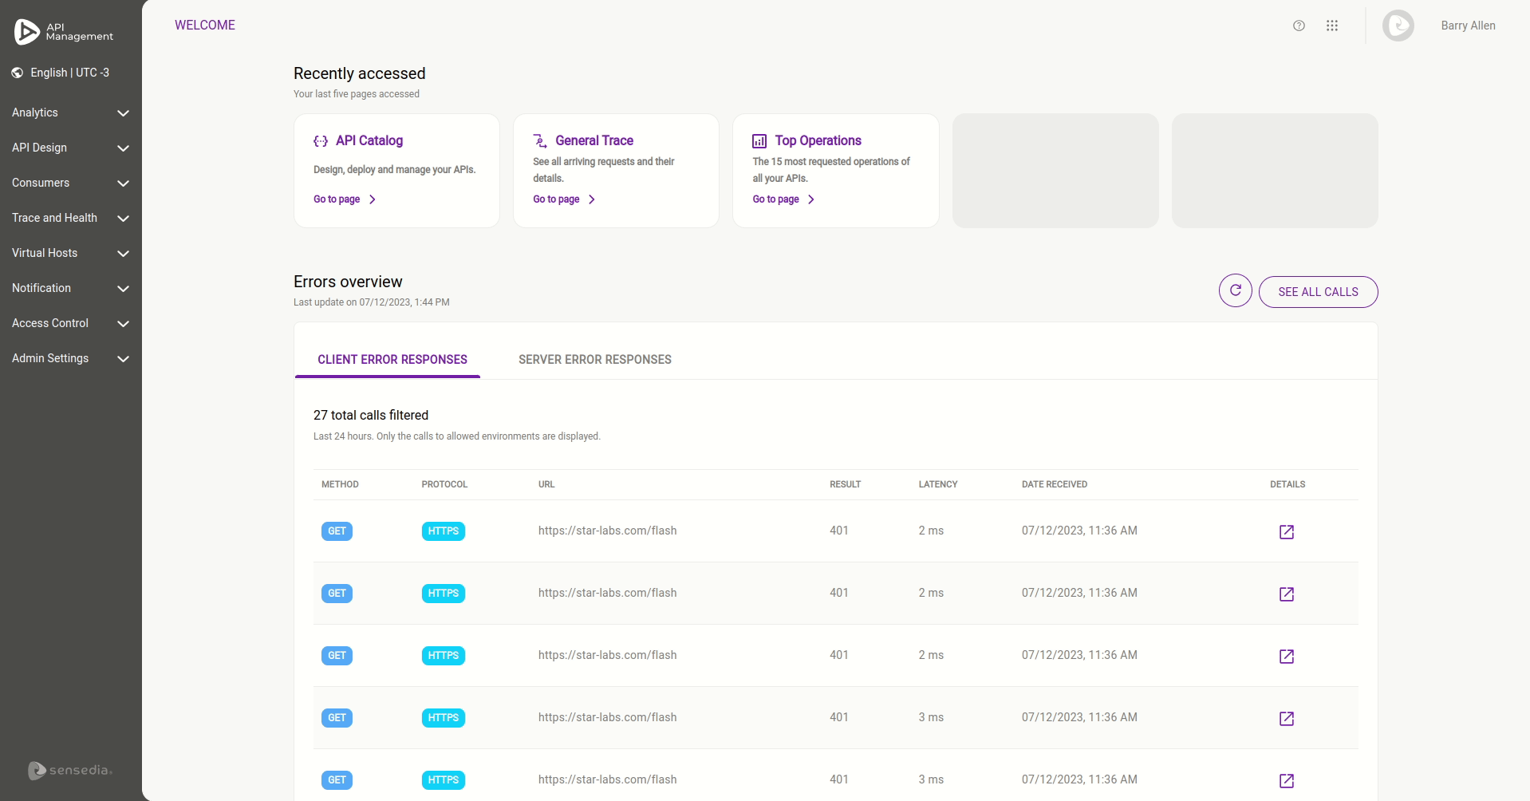This screenshot has width=1530, height=801.
Task: Open details of the third error call
Action: (x=1286, y=657)
